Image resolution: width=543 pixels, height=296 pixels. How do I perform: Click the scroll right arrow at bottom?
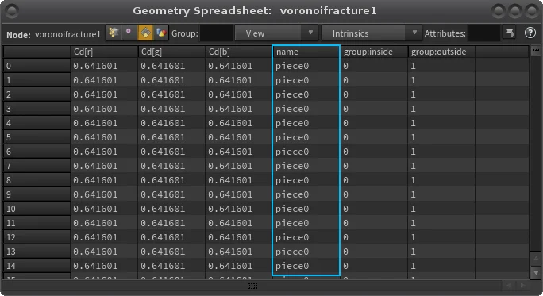point(523,285)
